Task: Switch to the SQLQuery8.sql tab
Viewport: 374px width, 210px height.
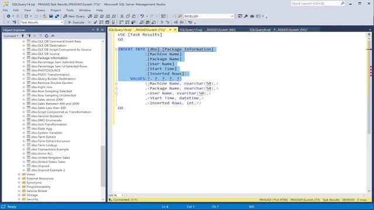Action: (278, 30)
